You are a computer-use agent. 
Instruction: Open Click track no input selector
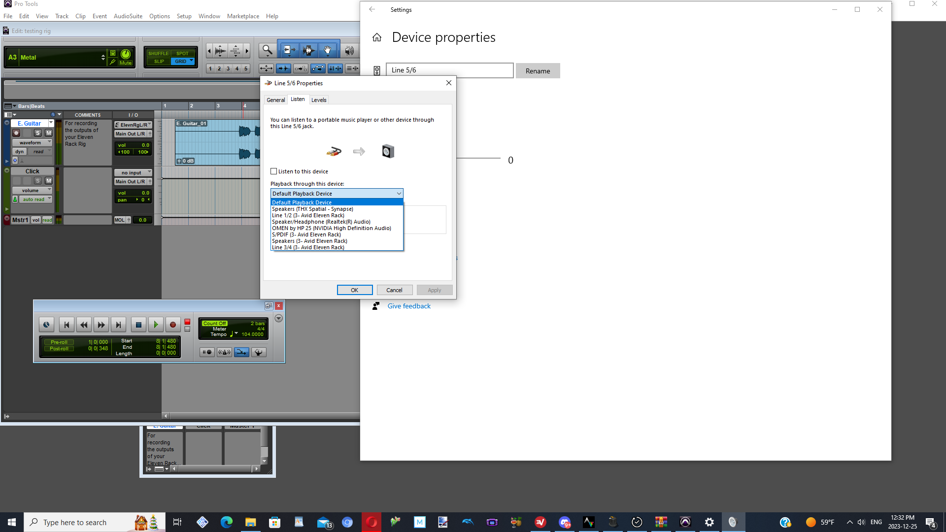tap(133, 173)
